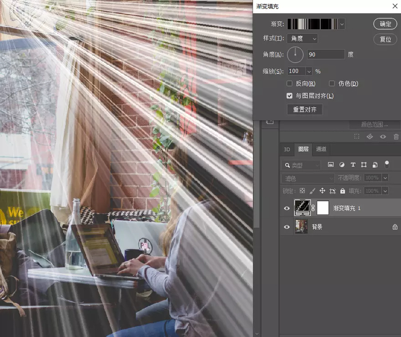Enable the 反向 reverse checkbox
This screenshot has height=337, width=401.
289,84
